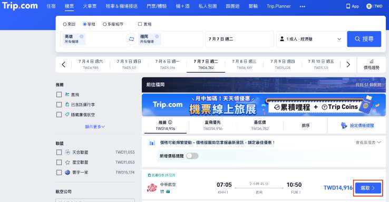
Task: Click the 價格趨勢 price trend chart icon
Action: 372,61
